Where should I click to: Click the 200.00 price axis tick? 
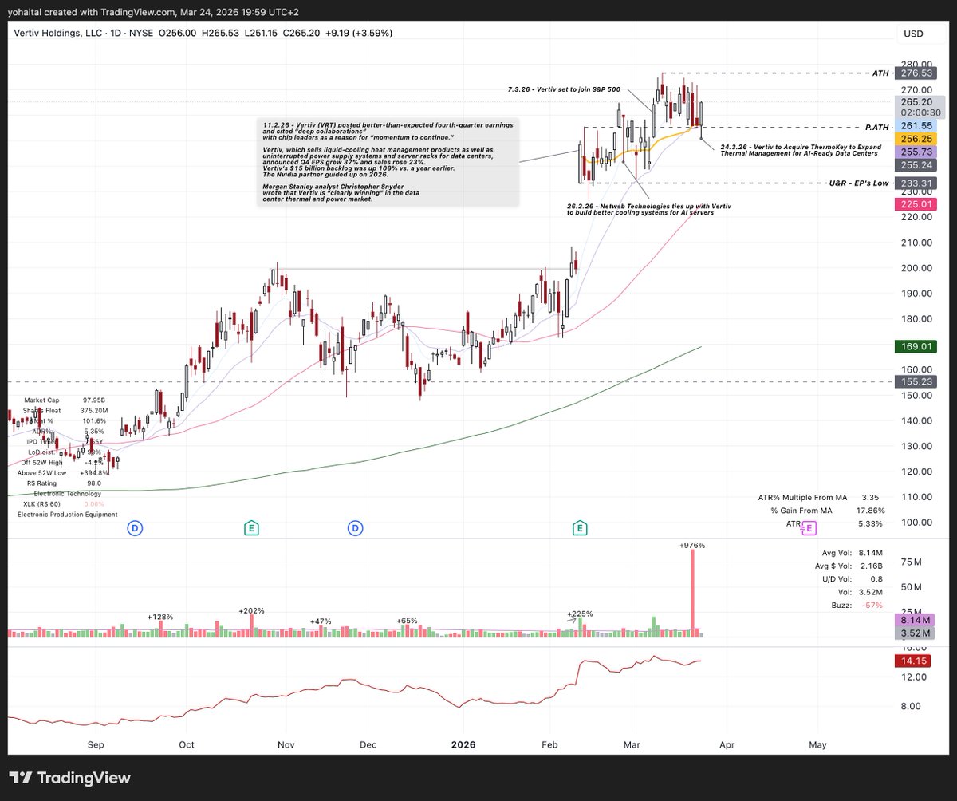916,268
